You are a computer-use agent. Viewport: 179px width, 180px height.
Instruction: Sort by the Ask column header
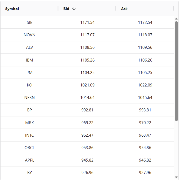[x=124, y=9]
